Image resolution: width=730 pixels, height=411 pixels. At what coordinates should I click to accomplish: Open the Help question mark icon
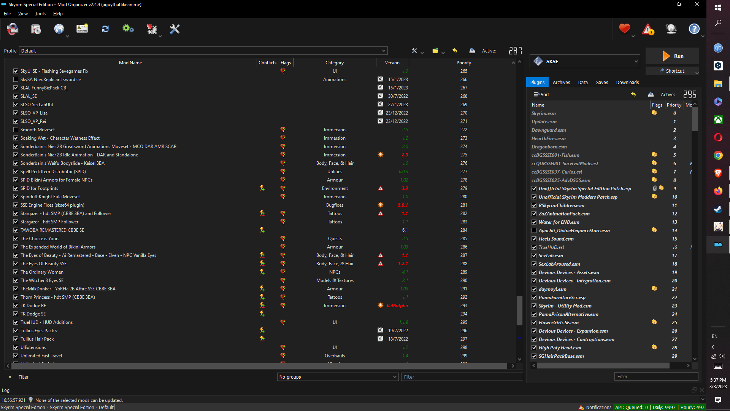pyautogui.click(x=694, y=29)
